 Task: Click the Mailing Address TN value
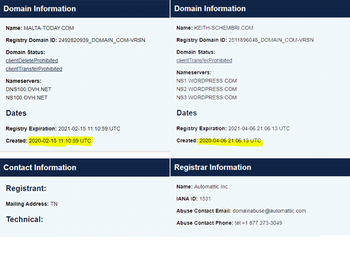[54, 204]
